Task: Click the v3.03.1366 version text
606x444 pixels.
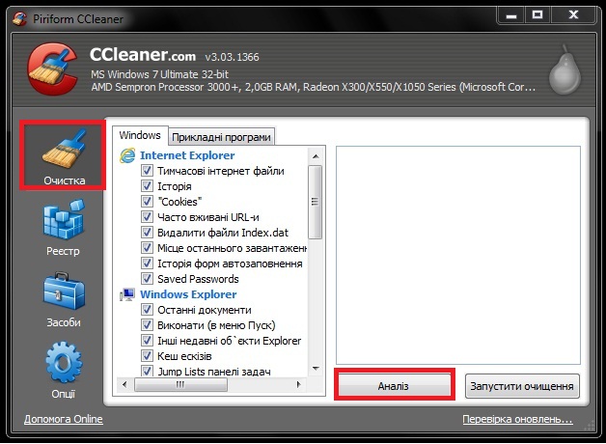Action: pos(232,57)
